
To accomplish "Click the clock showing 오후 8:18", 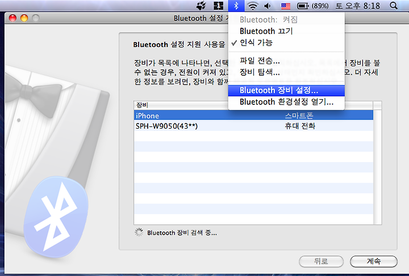I will click(358, 6).
